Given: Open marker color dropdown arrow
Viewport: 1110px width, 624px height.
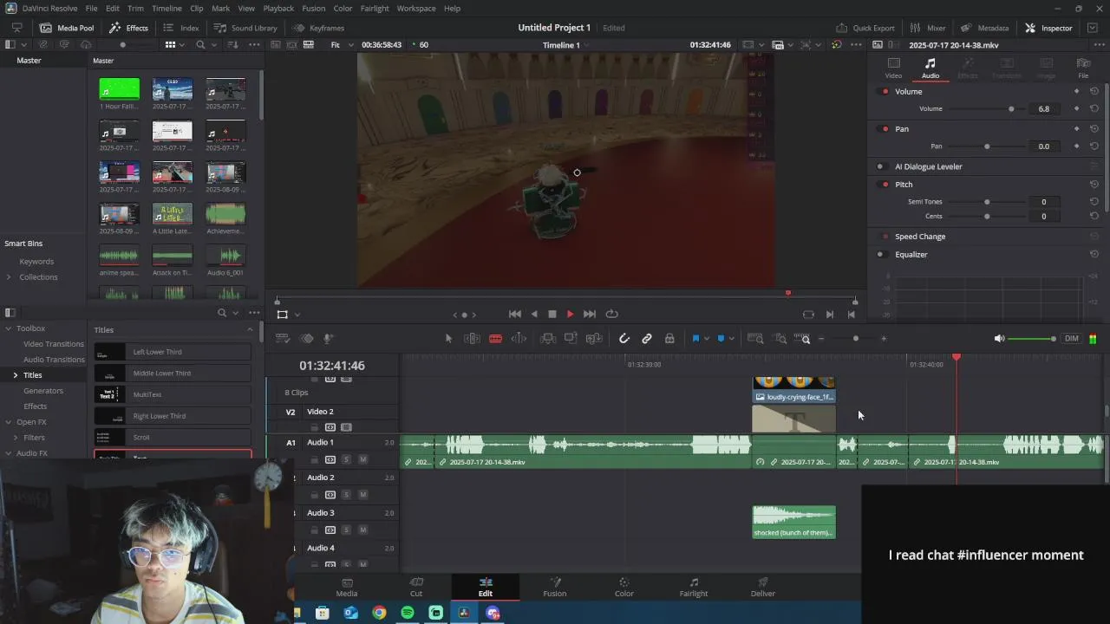Looking at the screenshot, I should pos(732,339).
